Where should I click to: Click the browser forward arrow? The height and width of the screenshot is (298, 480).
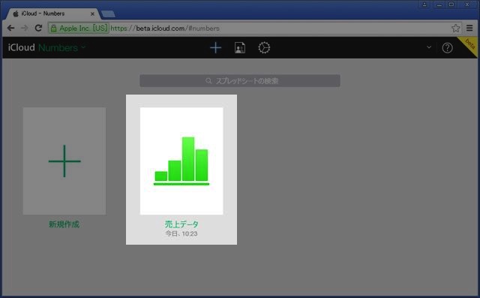pos(24,29)
